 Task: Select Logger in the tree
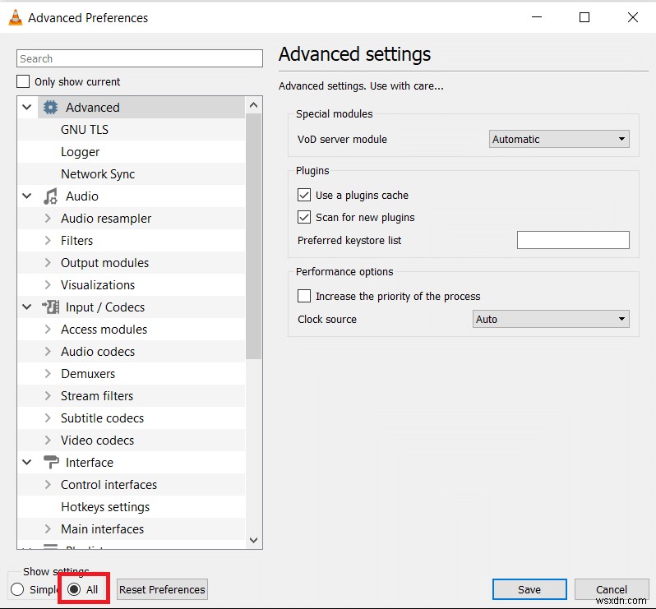81,152
